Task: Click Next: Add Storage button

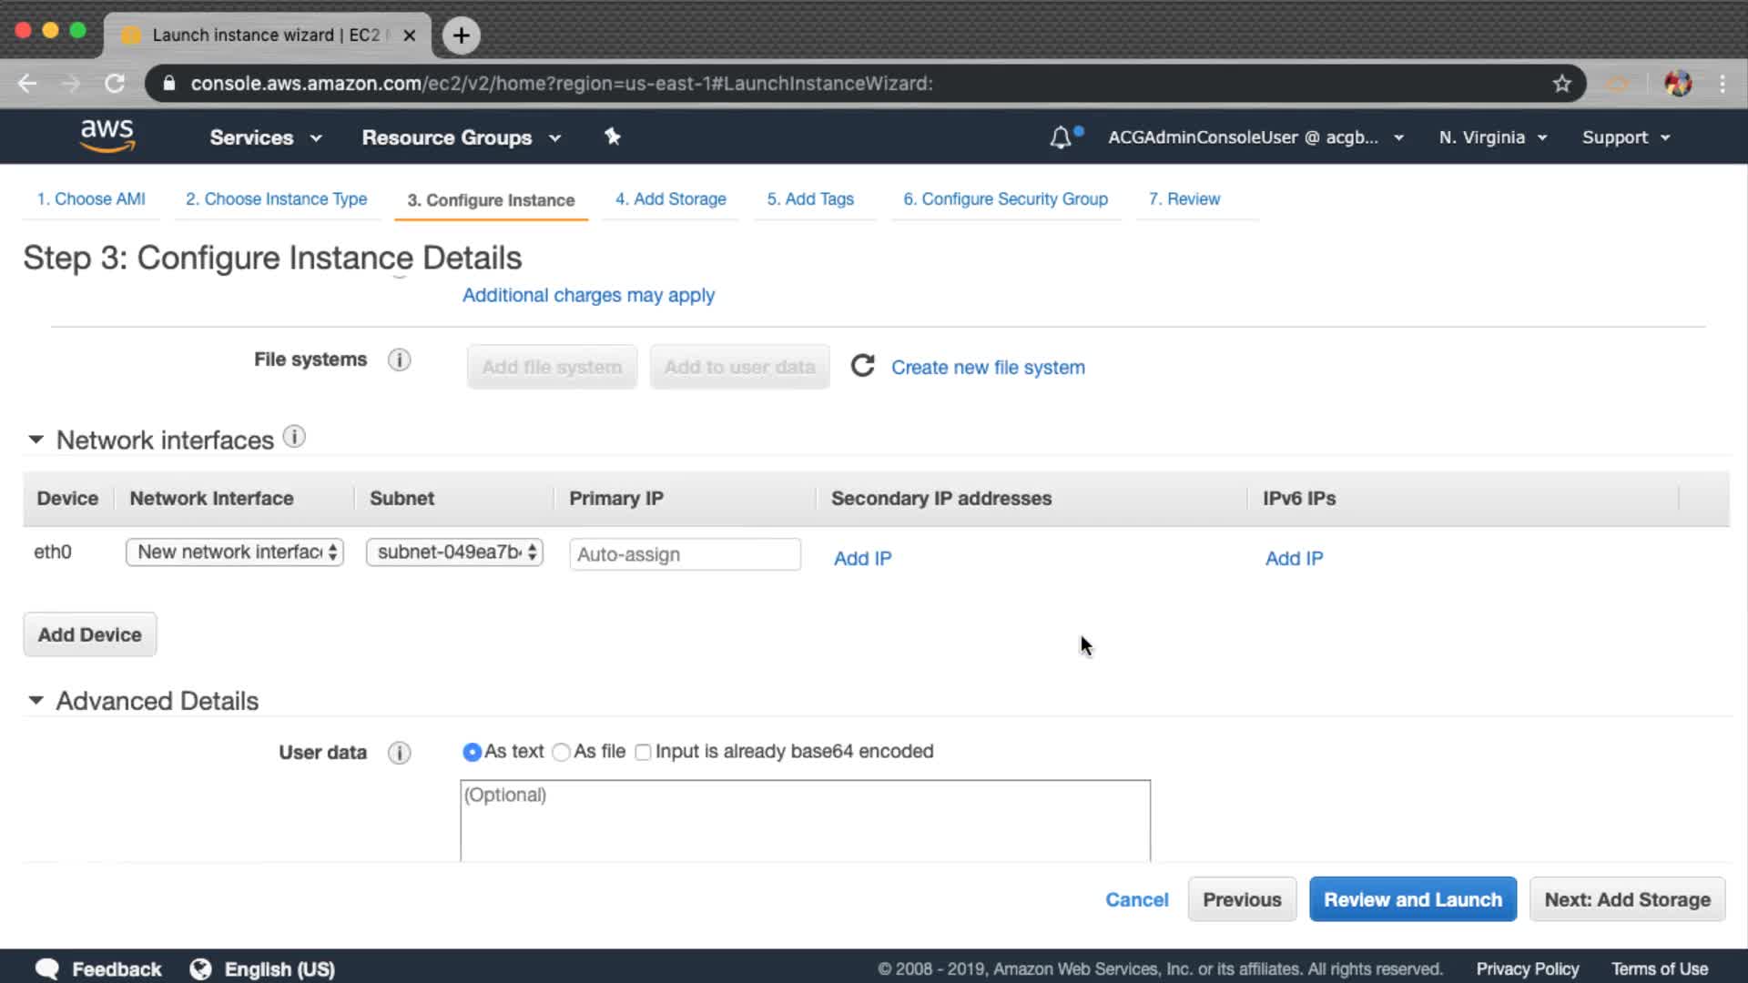Action: [x=1627, y=899]
